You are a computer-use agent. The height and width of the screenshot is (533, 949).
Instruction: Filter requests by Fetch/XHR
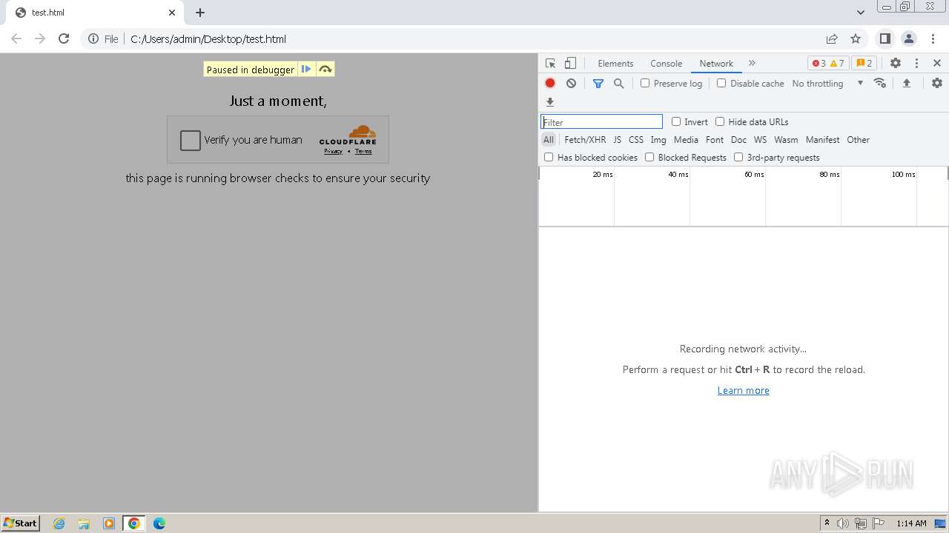(585, 139)
